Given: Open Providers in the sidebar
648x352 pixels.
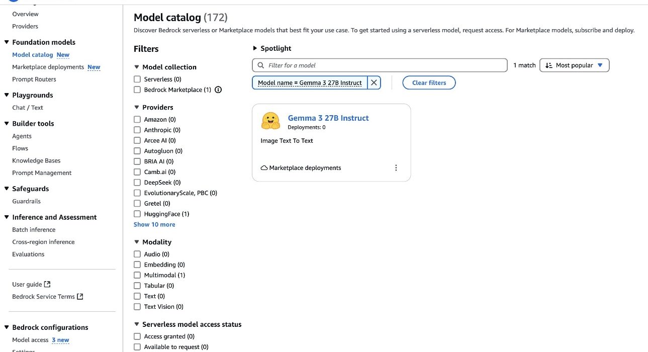Looking at the screenshot, I should click(x=25, y=26).
